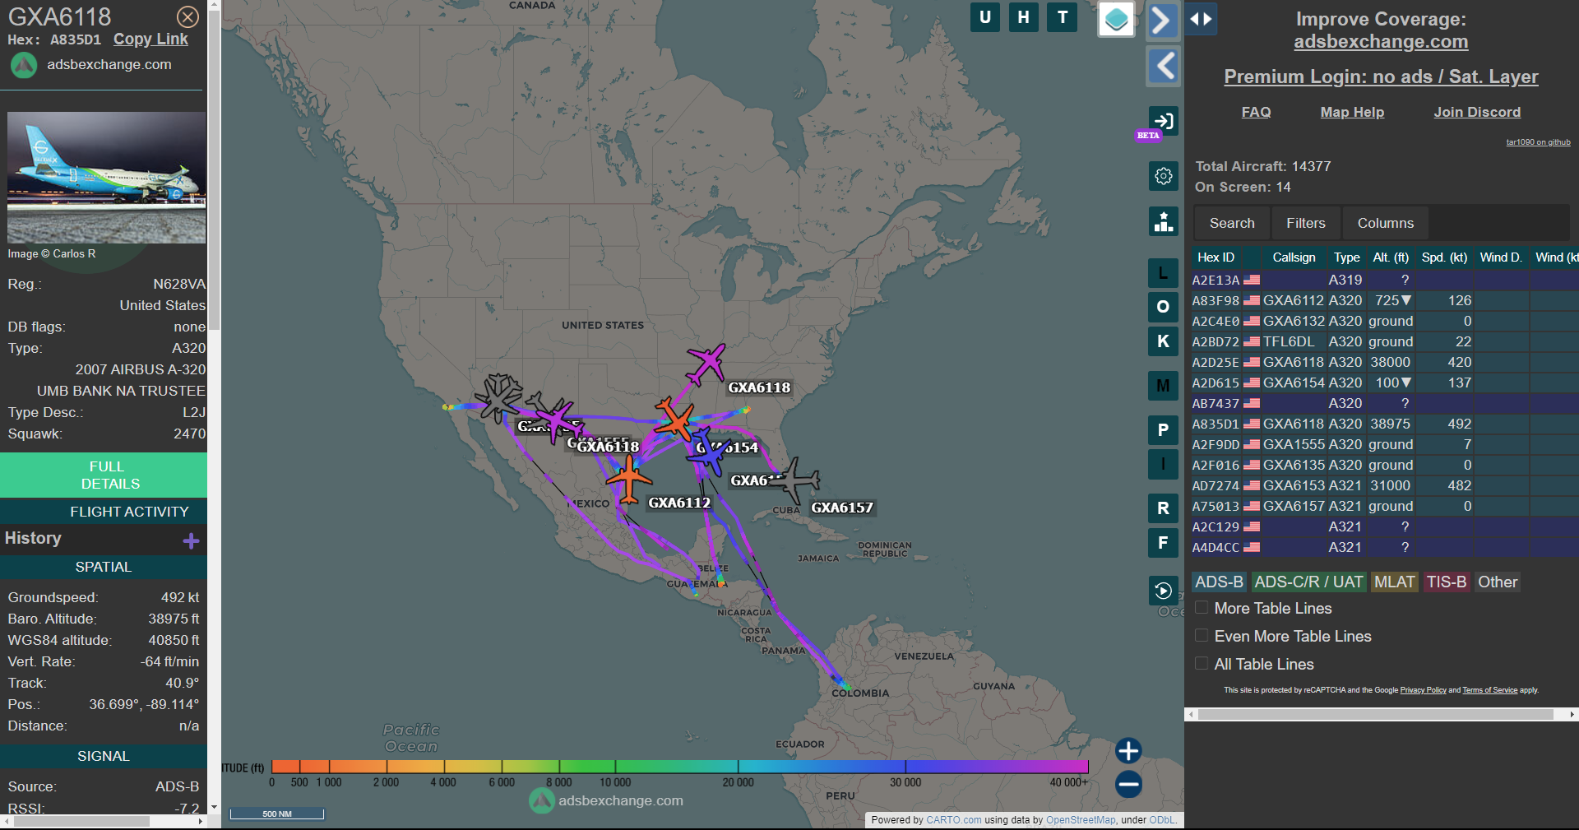
Task: Toggle the M map option button
Action: (1163, 385)
